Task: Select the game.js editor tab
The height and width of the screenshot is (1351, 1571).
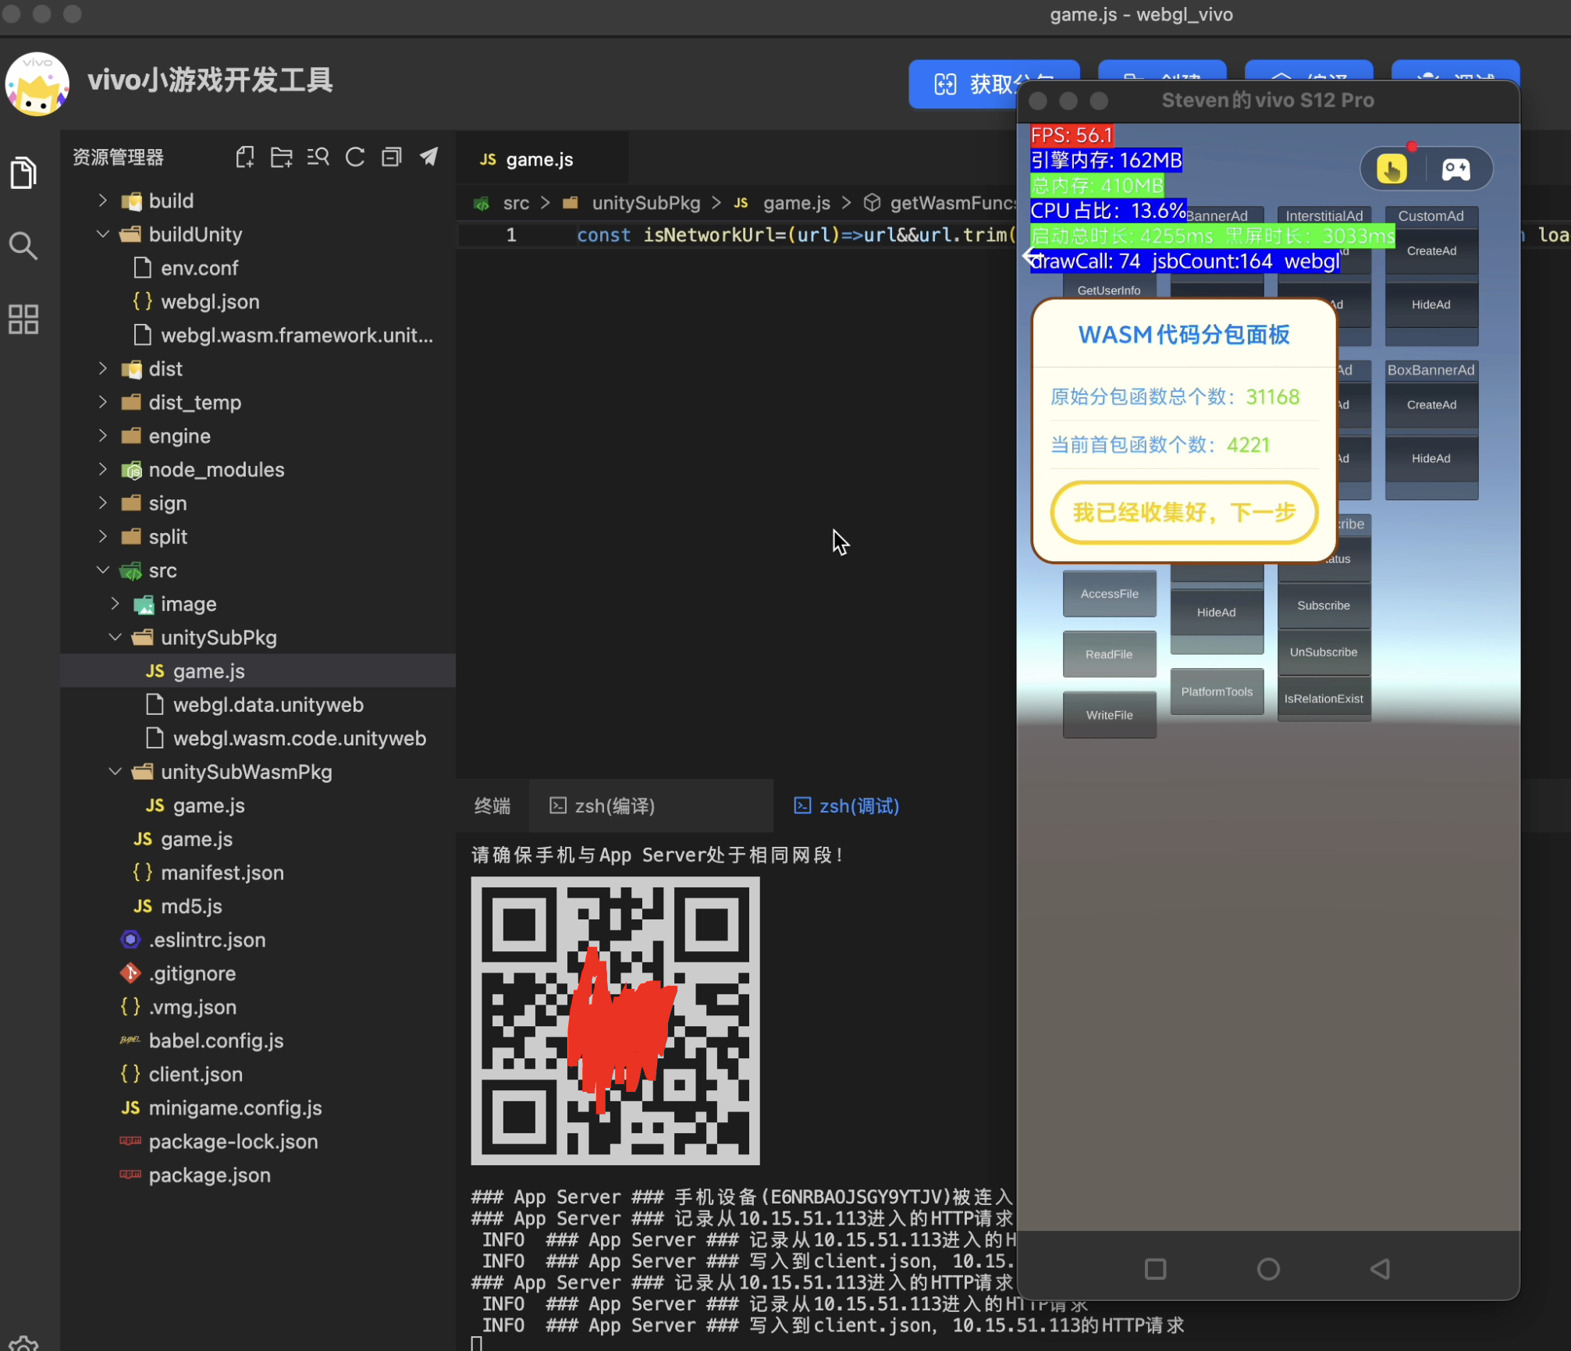Action: click(x=540, y=159)
